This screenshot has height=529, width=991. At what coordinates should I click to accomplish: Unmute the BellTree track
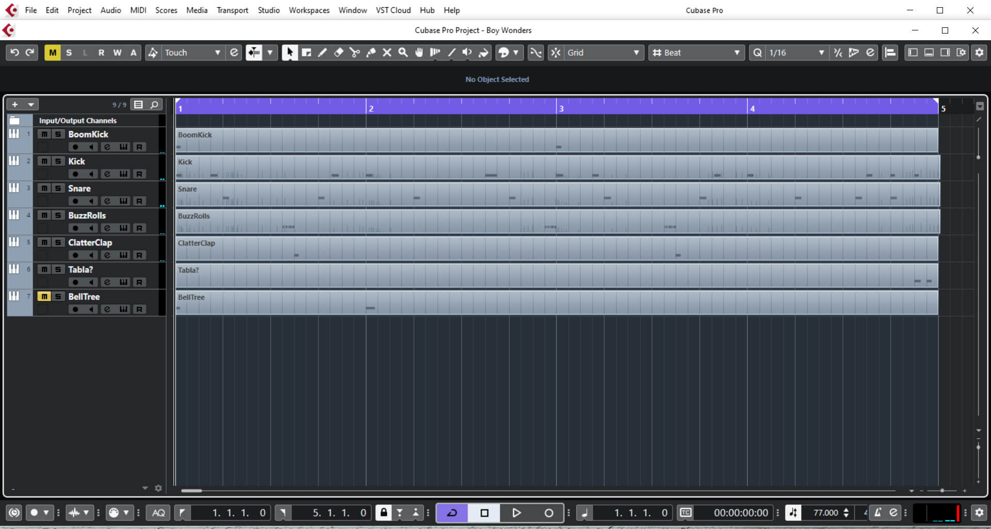[44, 296]
